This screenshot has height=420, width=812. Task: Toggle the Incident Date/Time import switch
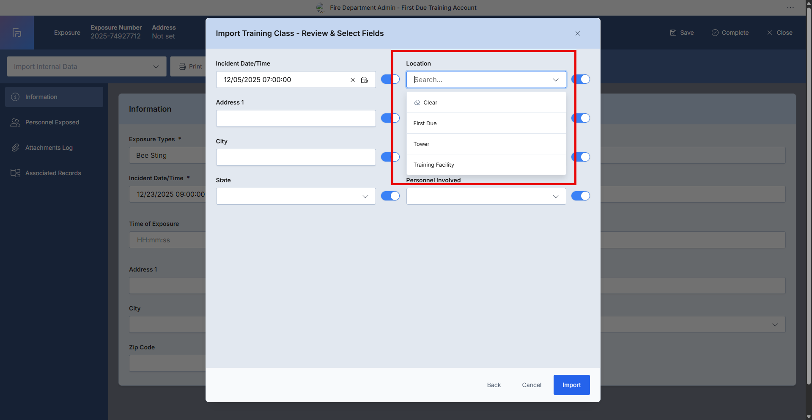tap(390, 79)
